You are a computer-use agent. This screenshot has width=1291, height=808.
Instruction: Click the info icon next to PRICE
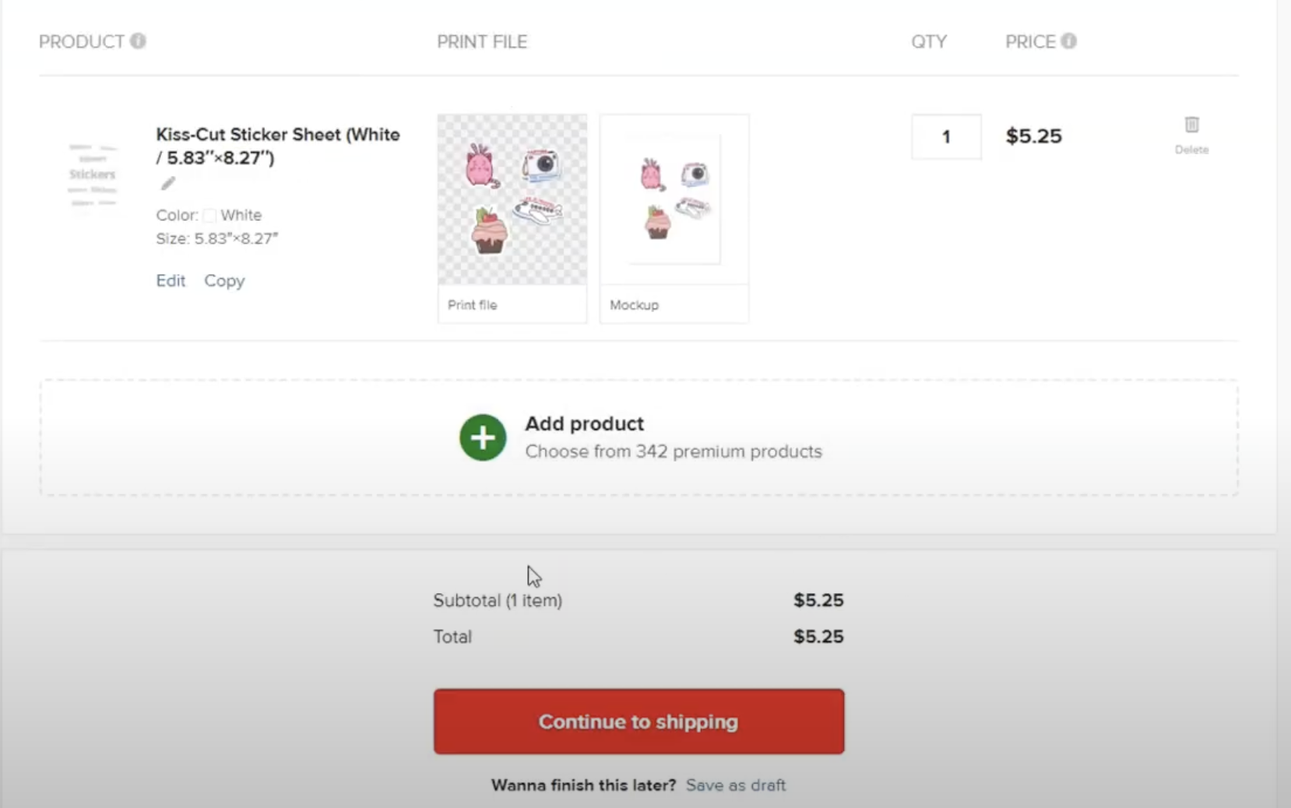coord(1068,41)
